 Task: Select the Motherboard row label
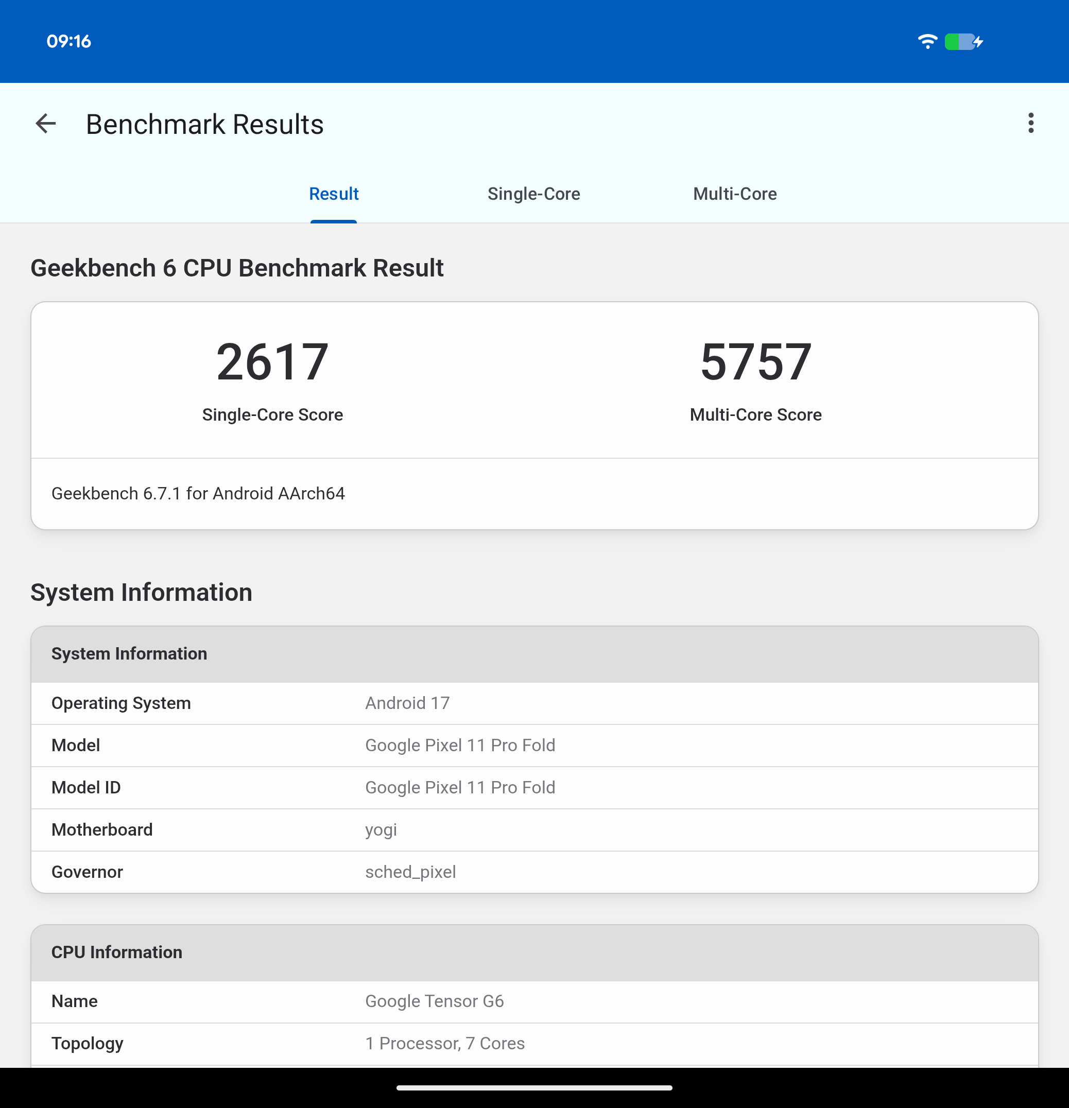tap(102, 830)
